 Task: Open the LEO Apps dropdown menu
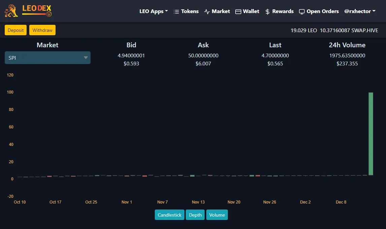click(153, 11)
